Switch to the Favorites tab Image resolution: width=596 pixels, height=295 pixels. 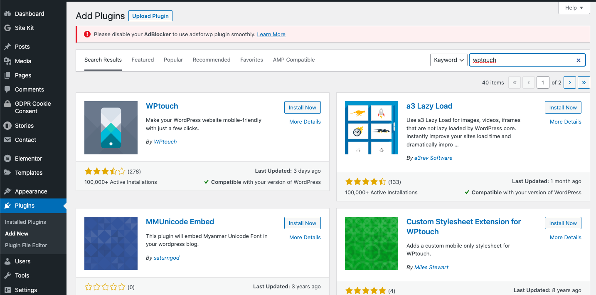click(x=251, y=60)
